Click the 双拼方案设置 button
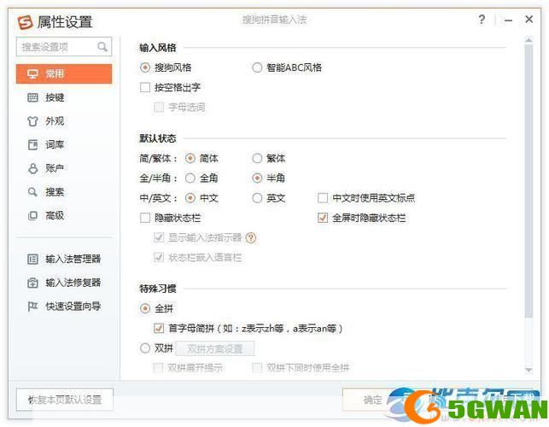 click(x=215, y=349)
